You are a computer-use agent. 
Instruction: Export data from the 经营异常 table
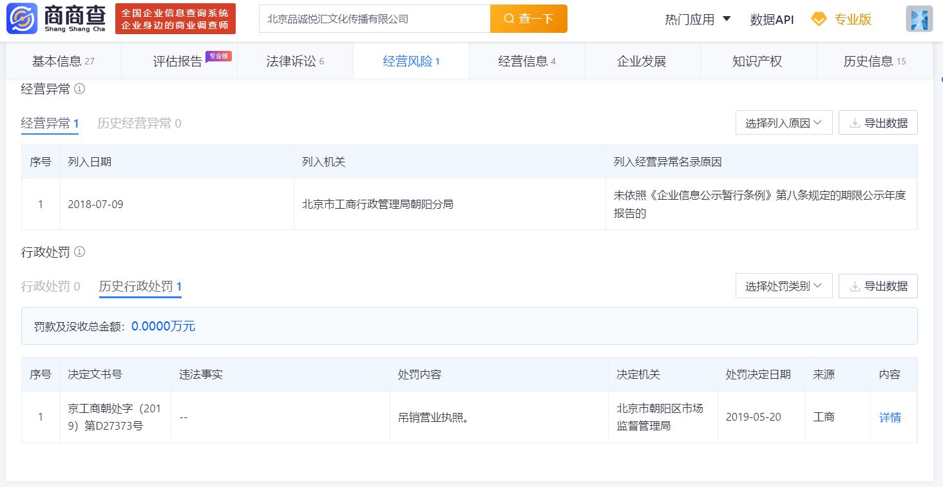pos(878,123)
